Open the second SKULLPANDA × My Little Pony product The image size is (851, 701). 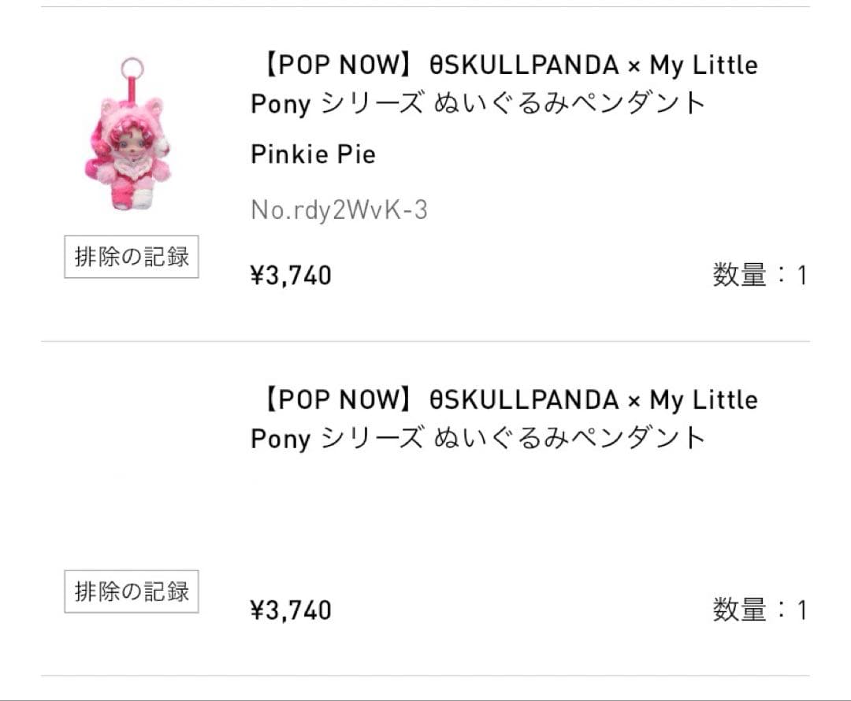tap(504, 417)
